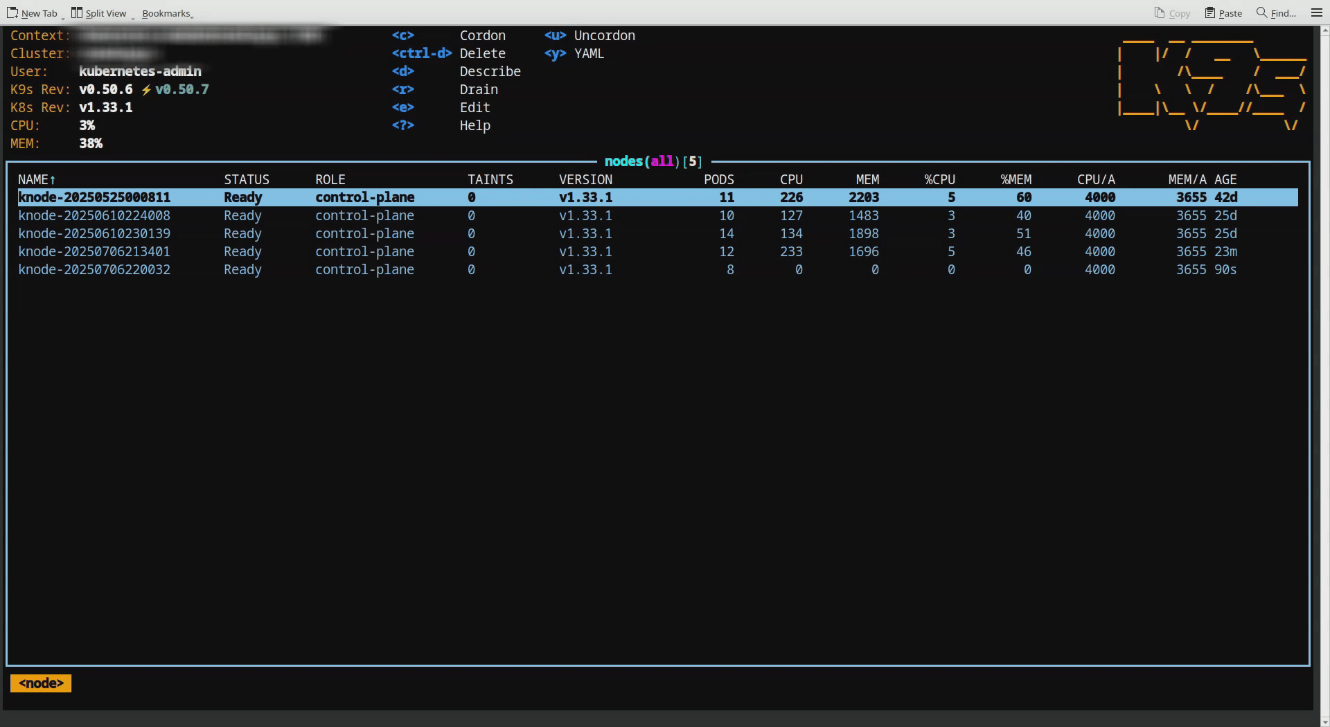This screenshot has width=1330, height=727.
Task: Click the v0.50.7 update version text
Action: (x=181, y=89)
